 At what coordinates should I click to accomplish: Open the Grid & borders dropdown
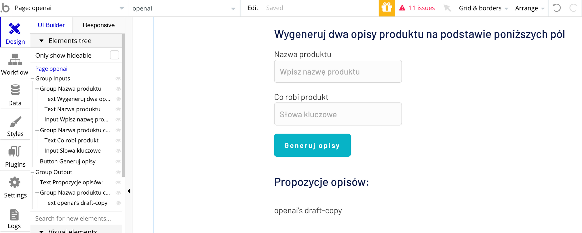tap(483, 8)
